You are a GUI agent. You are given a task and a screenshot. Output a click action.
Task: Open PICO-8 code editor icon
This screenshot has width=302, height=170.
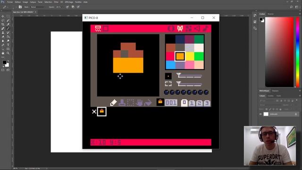click(171, 28)
